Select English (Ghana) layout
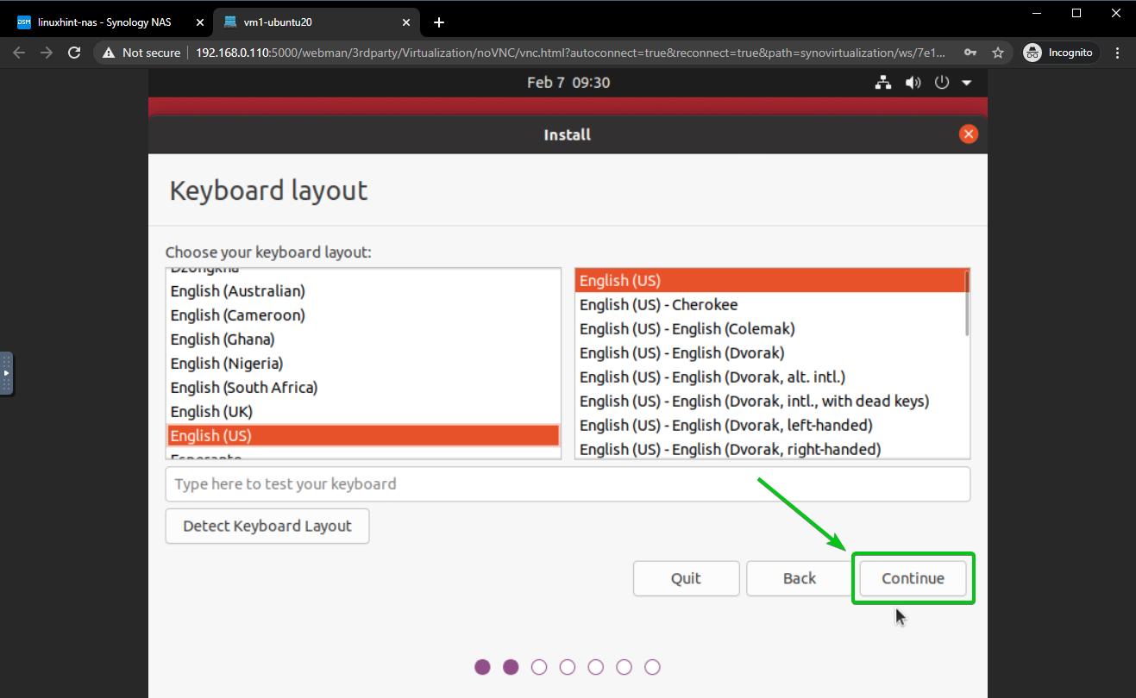Screen dimensions: 1136x698 pyautogui.click(x=362, y=340)
